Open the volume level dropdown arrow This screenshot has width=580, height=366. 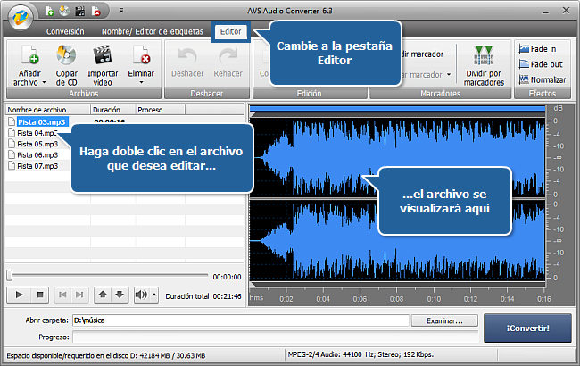pos(153,294)
